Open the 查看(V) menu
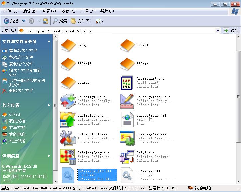 tap(49, 11)
